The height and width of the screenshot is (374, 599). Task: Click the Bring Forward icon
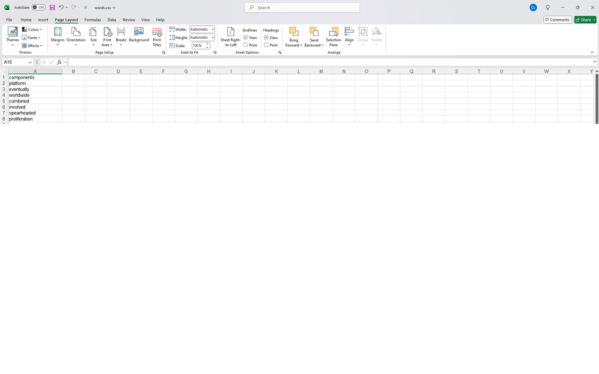click(293, 32)
